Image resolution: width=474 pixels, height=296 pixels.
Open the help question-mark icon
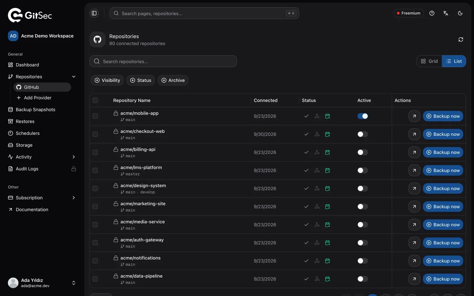pyautogui.click(x=432, y=13)
